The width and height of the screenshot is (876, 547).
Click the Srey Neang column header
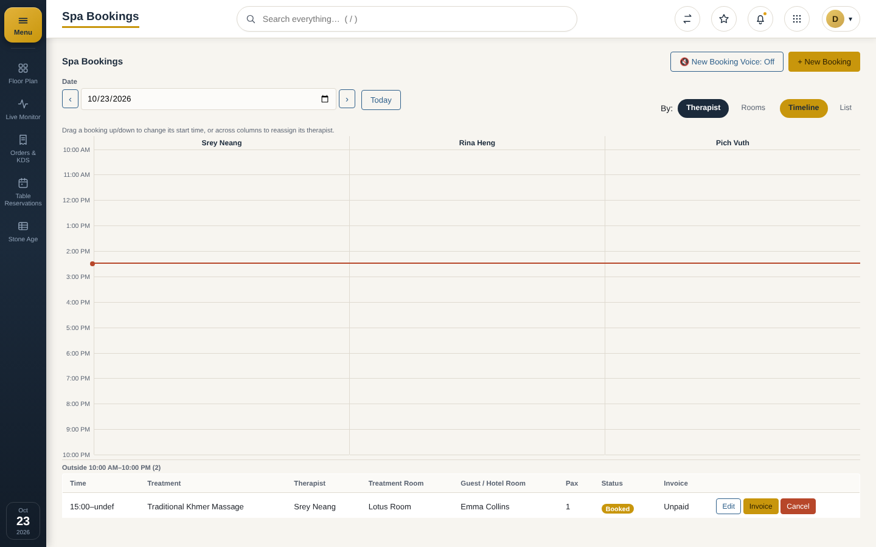tap(221, 143)
